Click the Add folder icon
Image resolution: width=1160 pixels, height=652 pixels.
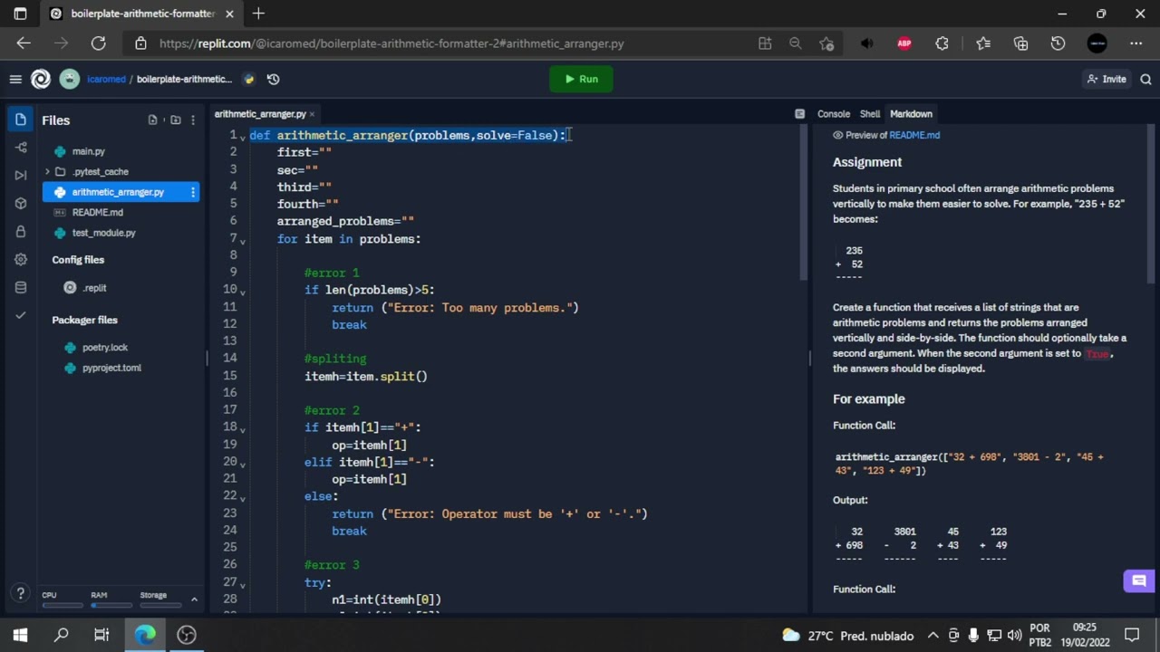coord(175,120)
